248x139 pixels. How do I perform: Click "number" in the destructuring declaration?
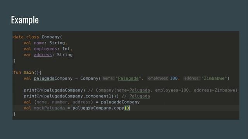coord(60,102)
